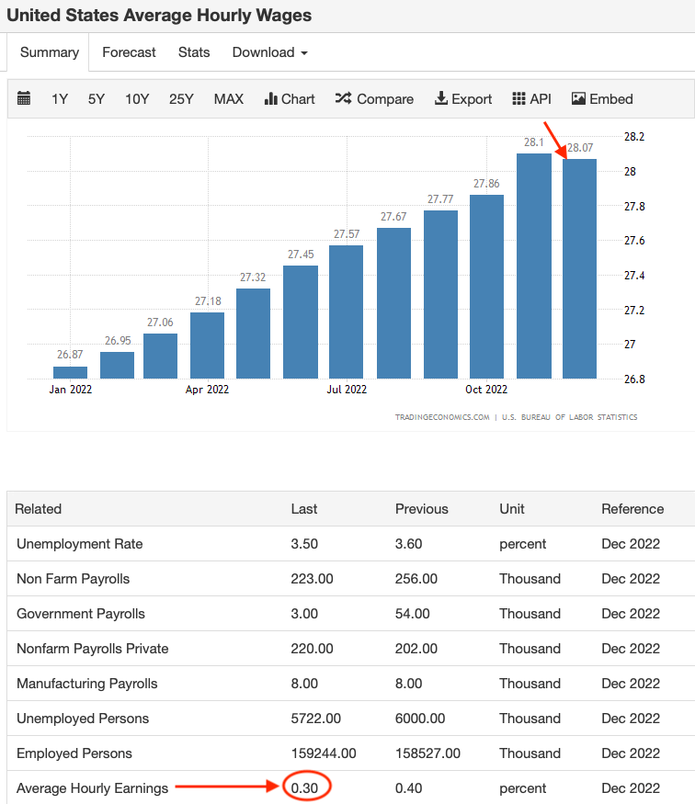The width and height of the screenshot is (695, 804).
Task: Set chart range to 1Y
Action: click(x=60, y=99)
